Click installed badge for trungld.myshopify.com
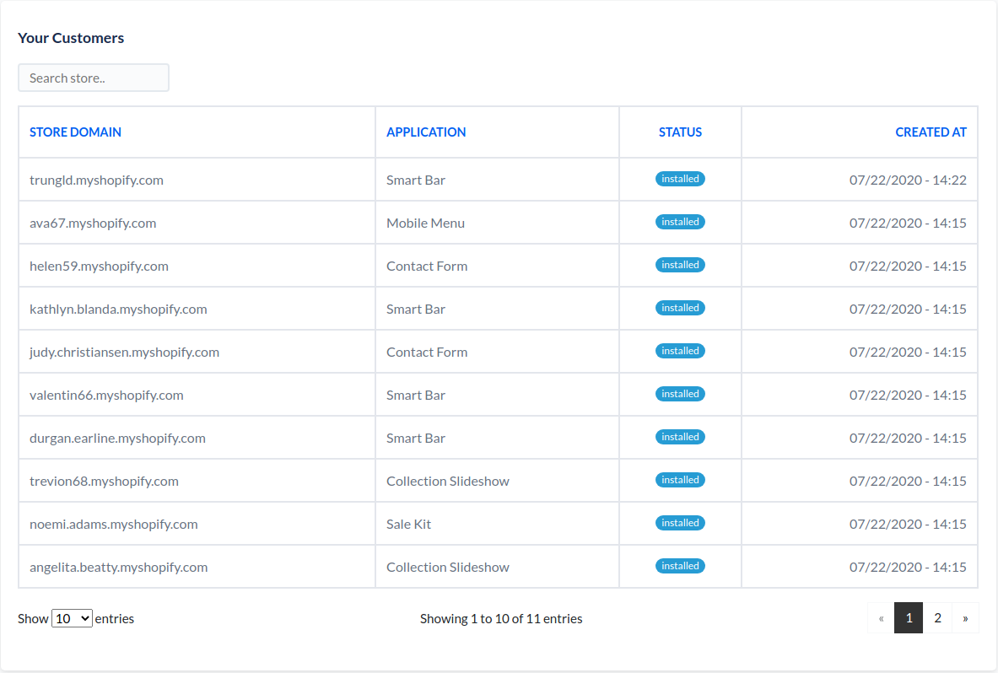This screenshot has width=998, height=673. [680, 179]
